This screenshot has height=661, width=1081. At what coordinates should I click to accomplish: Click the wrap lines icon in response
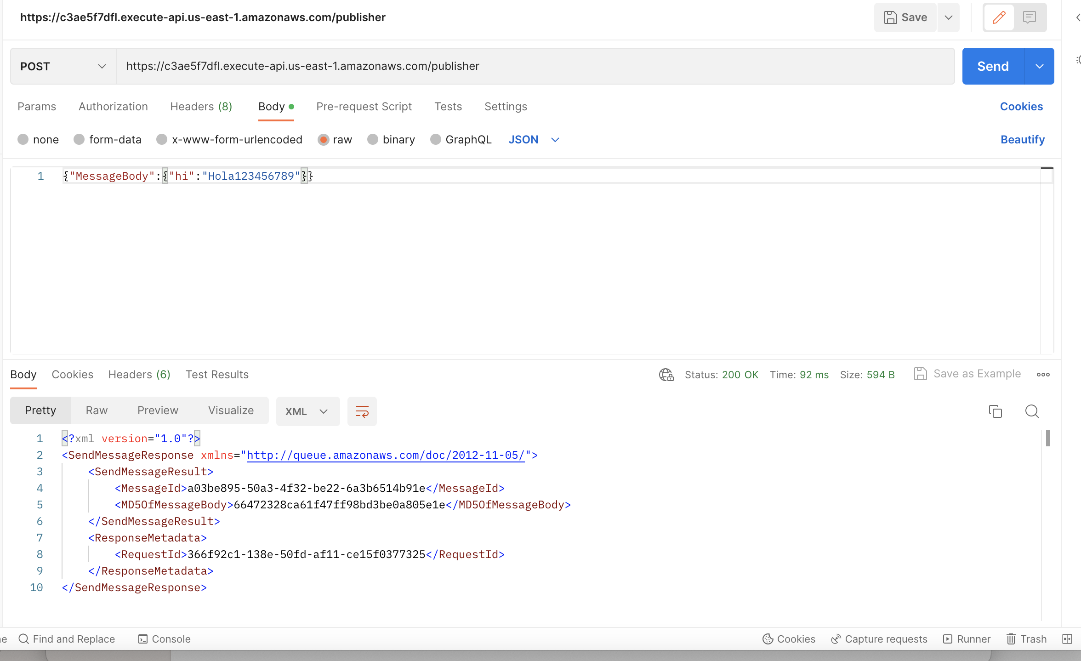coord(362,411)
